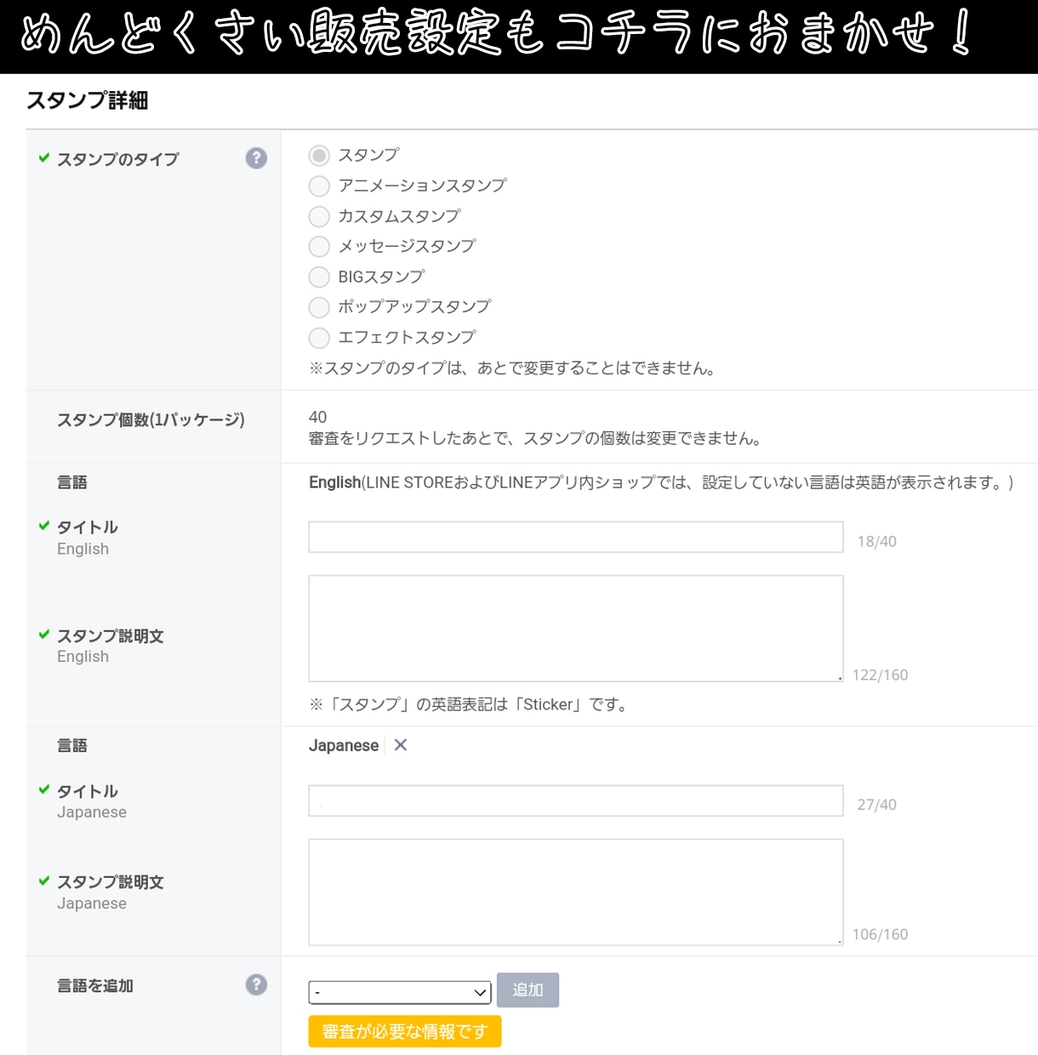Click the sticker count value 40

point(317,417)
